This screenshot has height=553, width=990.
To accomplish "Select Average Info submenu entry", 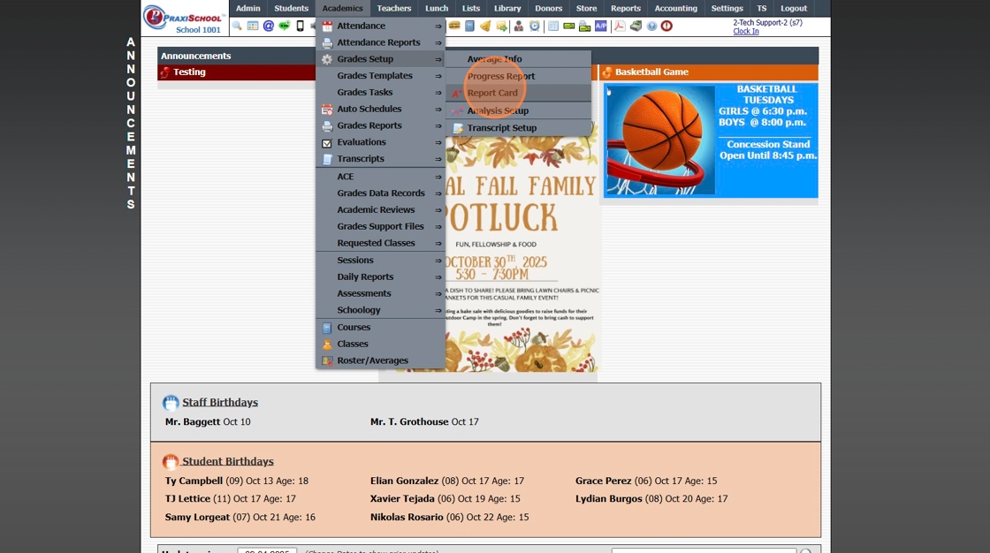I will (518, 58).
